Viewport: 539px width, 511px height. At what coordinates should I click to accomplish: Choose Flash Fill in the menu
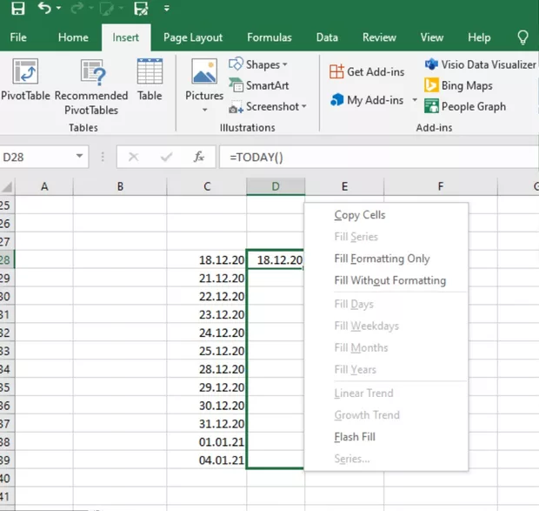coord(354,437)
